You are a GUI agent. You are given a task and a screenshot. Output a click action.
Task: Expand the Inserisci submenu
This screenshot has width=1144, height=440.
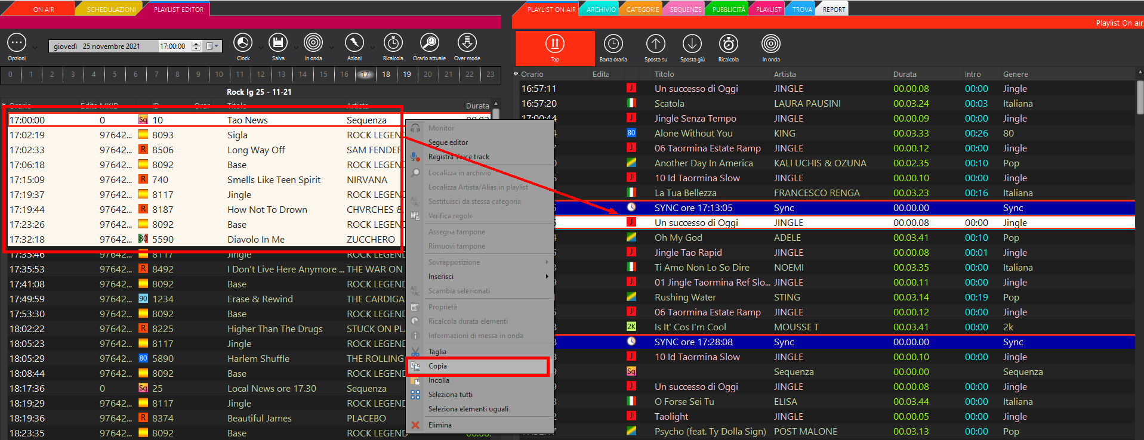click(x=480, y=277)
